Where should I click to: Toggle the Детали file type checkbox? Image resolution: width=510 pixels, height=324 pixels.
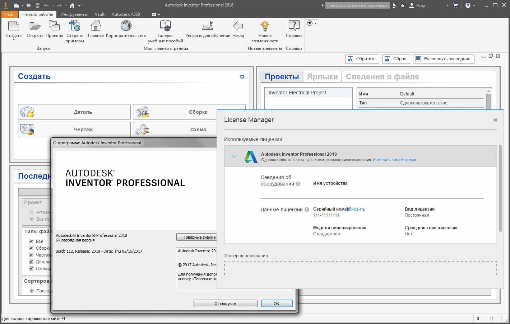coord(31,262)
